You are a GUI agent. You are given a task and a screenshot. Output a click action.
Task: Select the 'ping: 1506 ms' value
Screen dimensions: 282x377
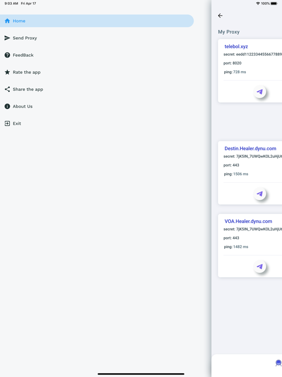[236, 174]
